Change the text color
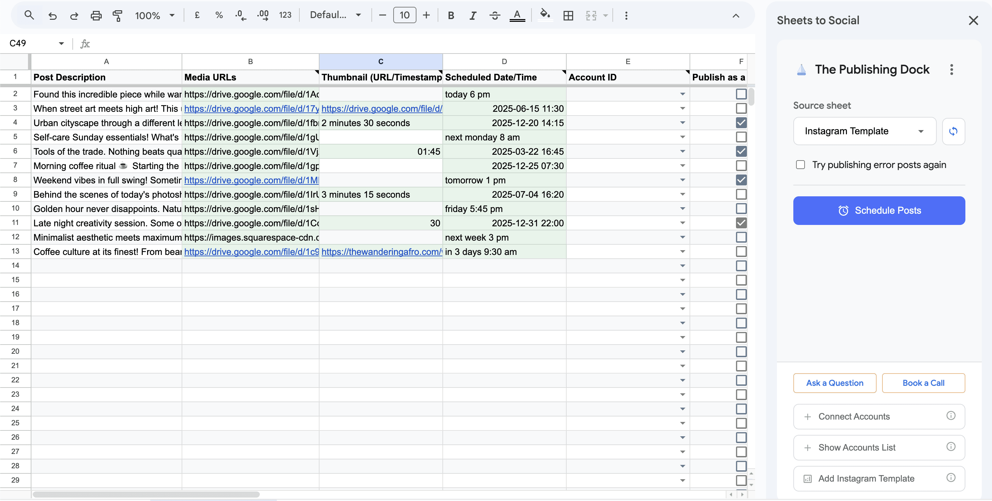Image resolution: width=992 pixels, height=501 pixels. pyautogui.click(x=517, y=15)
